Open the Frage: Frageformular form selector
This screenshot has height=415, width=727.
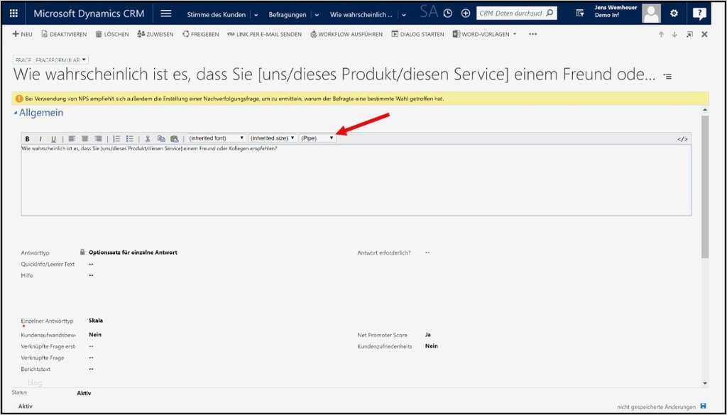tap(51, 60)
